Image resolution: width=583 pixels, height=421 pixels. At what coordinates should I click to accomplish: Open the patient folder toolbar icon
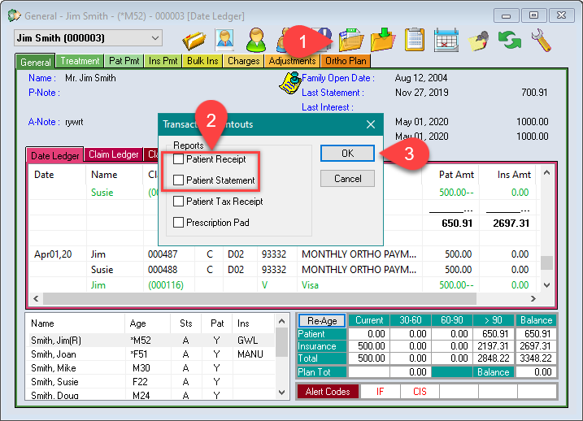194,40
